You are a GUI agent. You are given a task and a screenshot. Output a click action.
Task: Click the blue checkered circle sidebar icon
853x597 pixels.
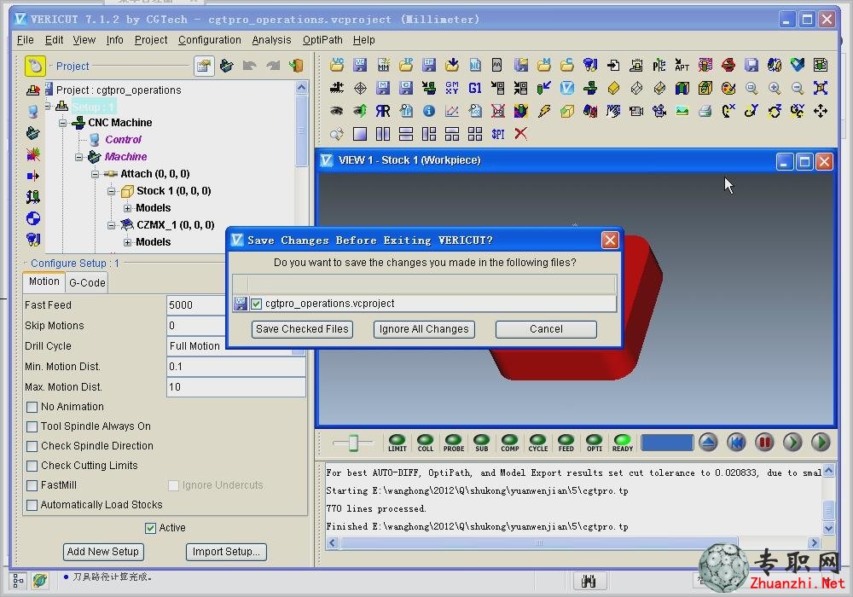pos(33,218)
